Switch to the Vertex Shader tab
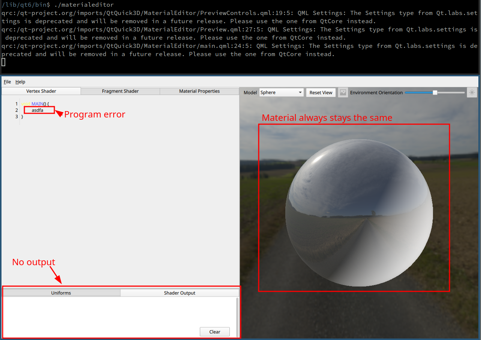The width and height of the screenshot is (481, 340). pos(41,91)
